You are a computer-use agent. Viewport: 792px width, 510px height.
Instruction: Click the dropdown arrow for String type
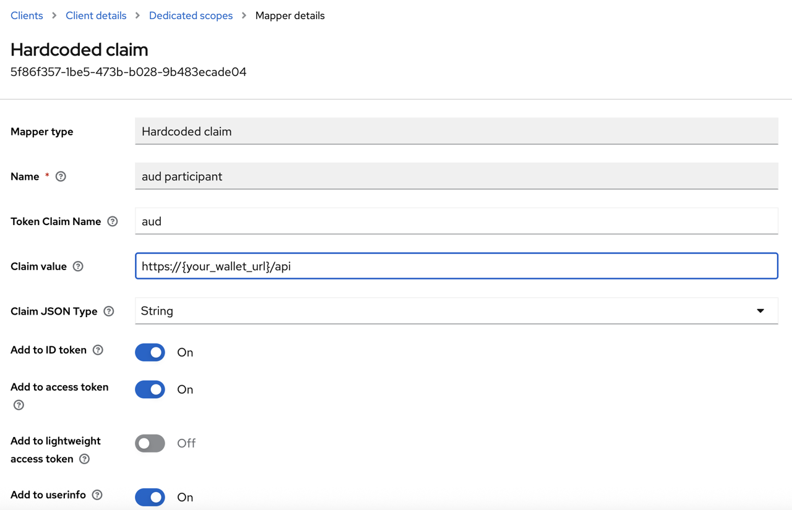760,311
